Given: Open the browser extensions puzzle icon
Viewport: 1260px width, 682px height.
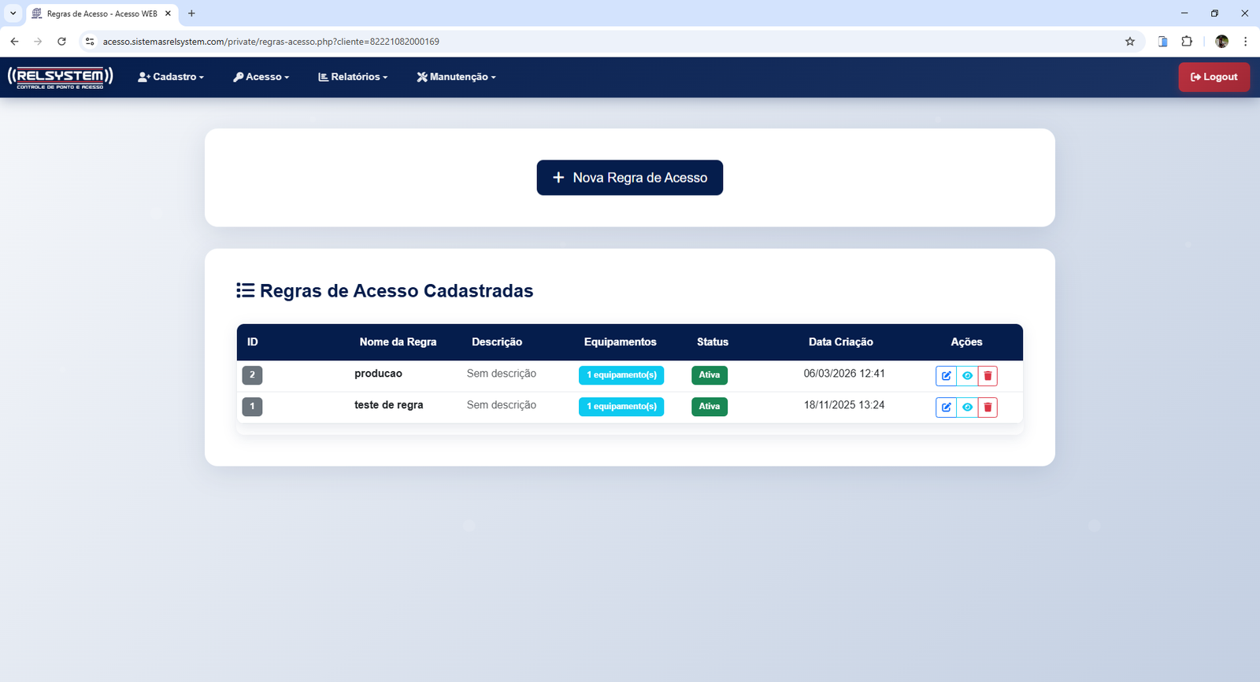Looking at the screenshot, I should click(1187, 42).
